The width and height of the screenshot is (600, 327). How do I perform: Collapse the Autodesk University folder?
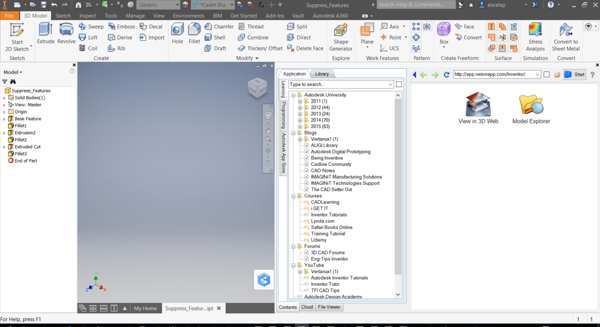tap(293, 95)
